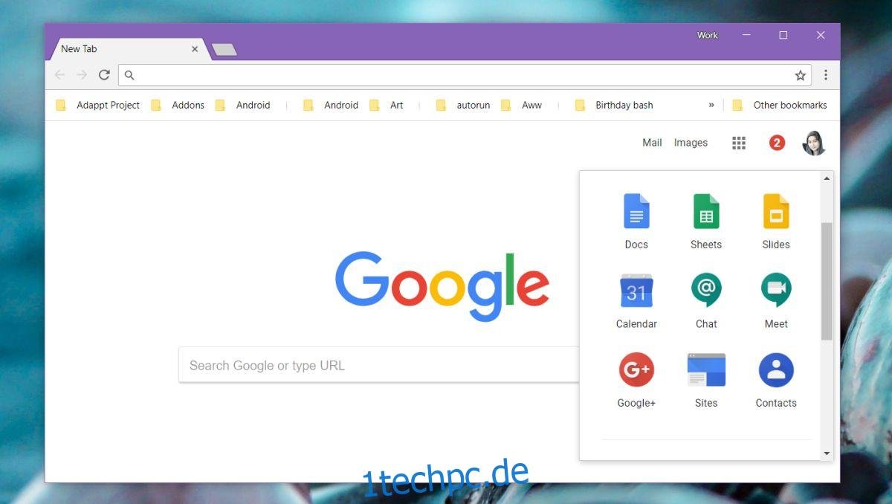892x504 pixels.
Task: View the 2 Google notifications
Action: (x=777, y=143)
